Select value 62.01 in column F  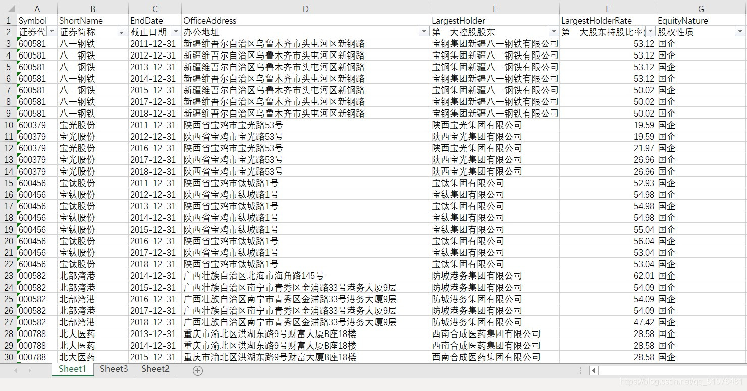point(608,275)
